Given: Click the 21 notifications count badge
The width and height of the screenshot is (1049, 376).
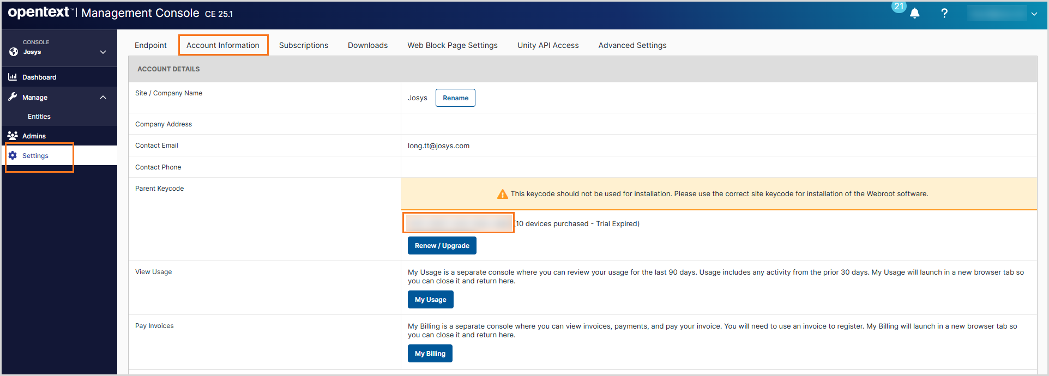Looking at the screenshot, I should [x=899, y=7].
